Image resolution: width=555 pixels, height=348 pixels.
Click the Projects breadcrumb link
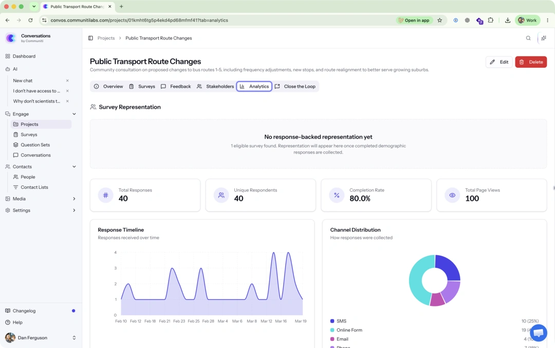pyautogui.click(x=106, y=38)
